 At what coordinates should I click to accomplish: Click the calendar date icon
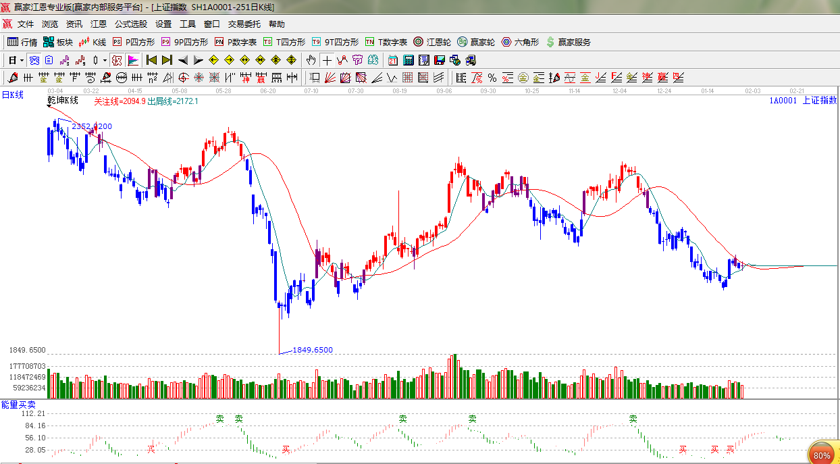tap(392, 60)
